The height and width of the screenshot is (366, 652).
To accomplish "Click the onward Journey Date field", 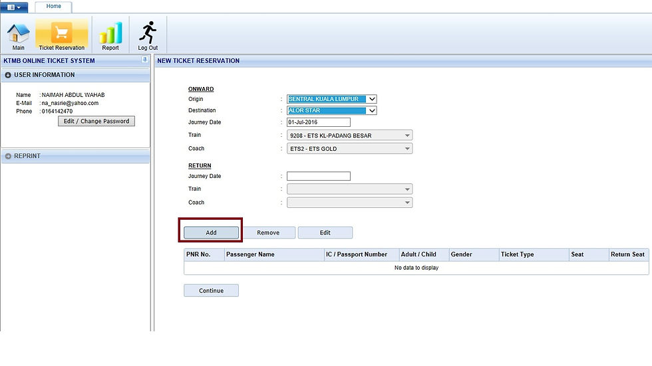I will pos(319,122).
